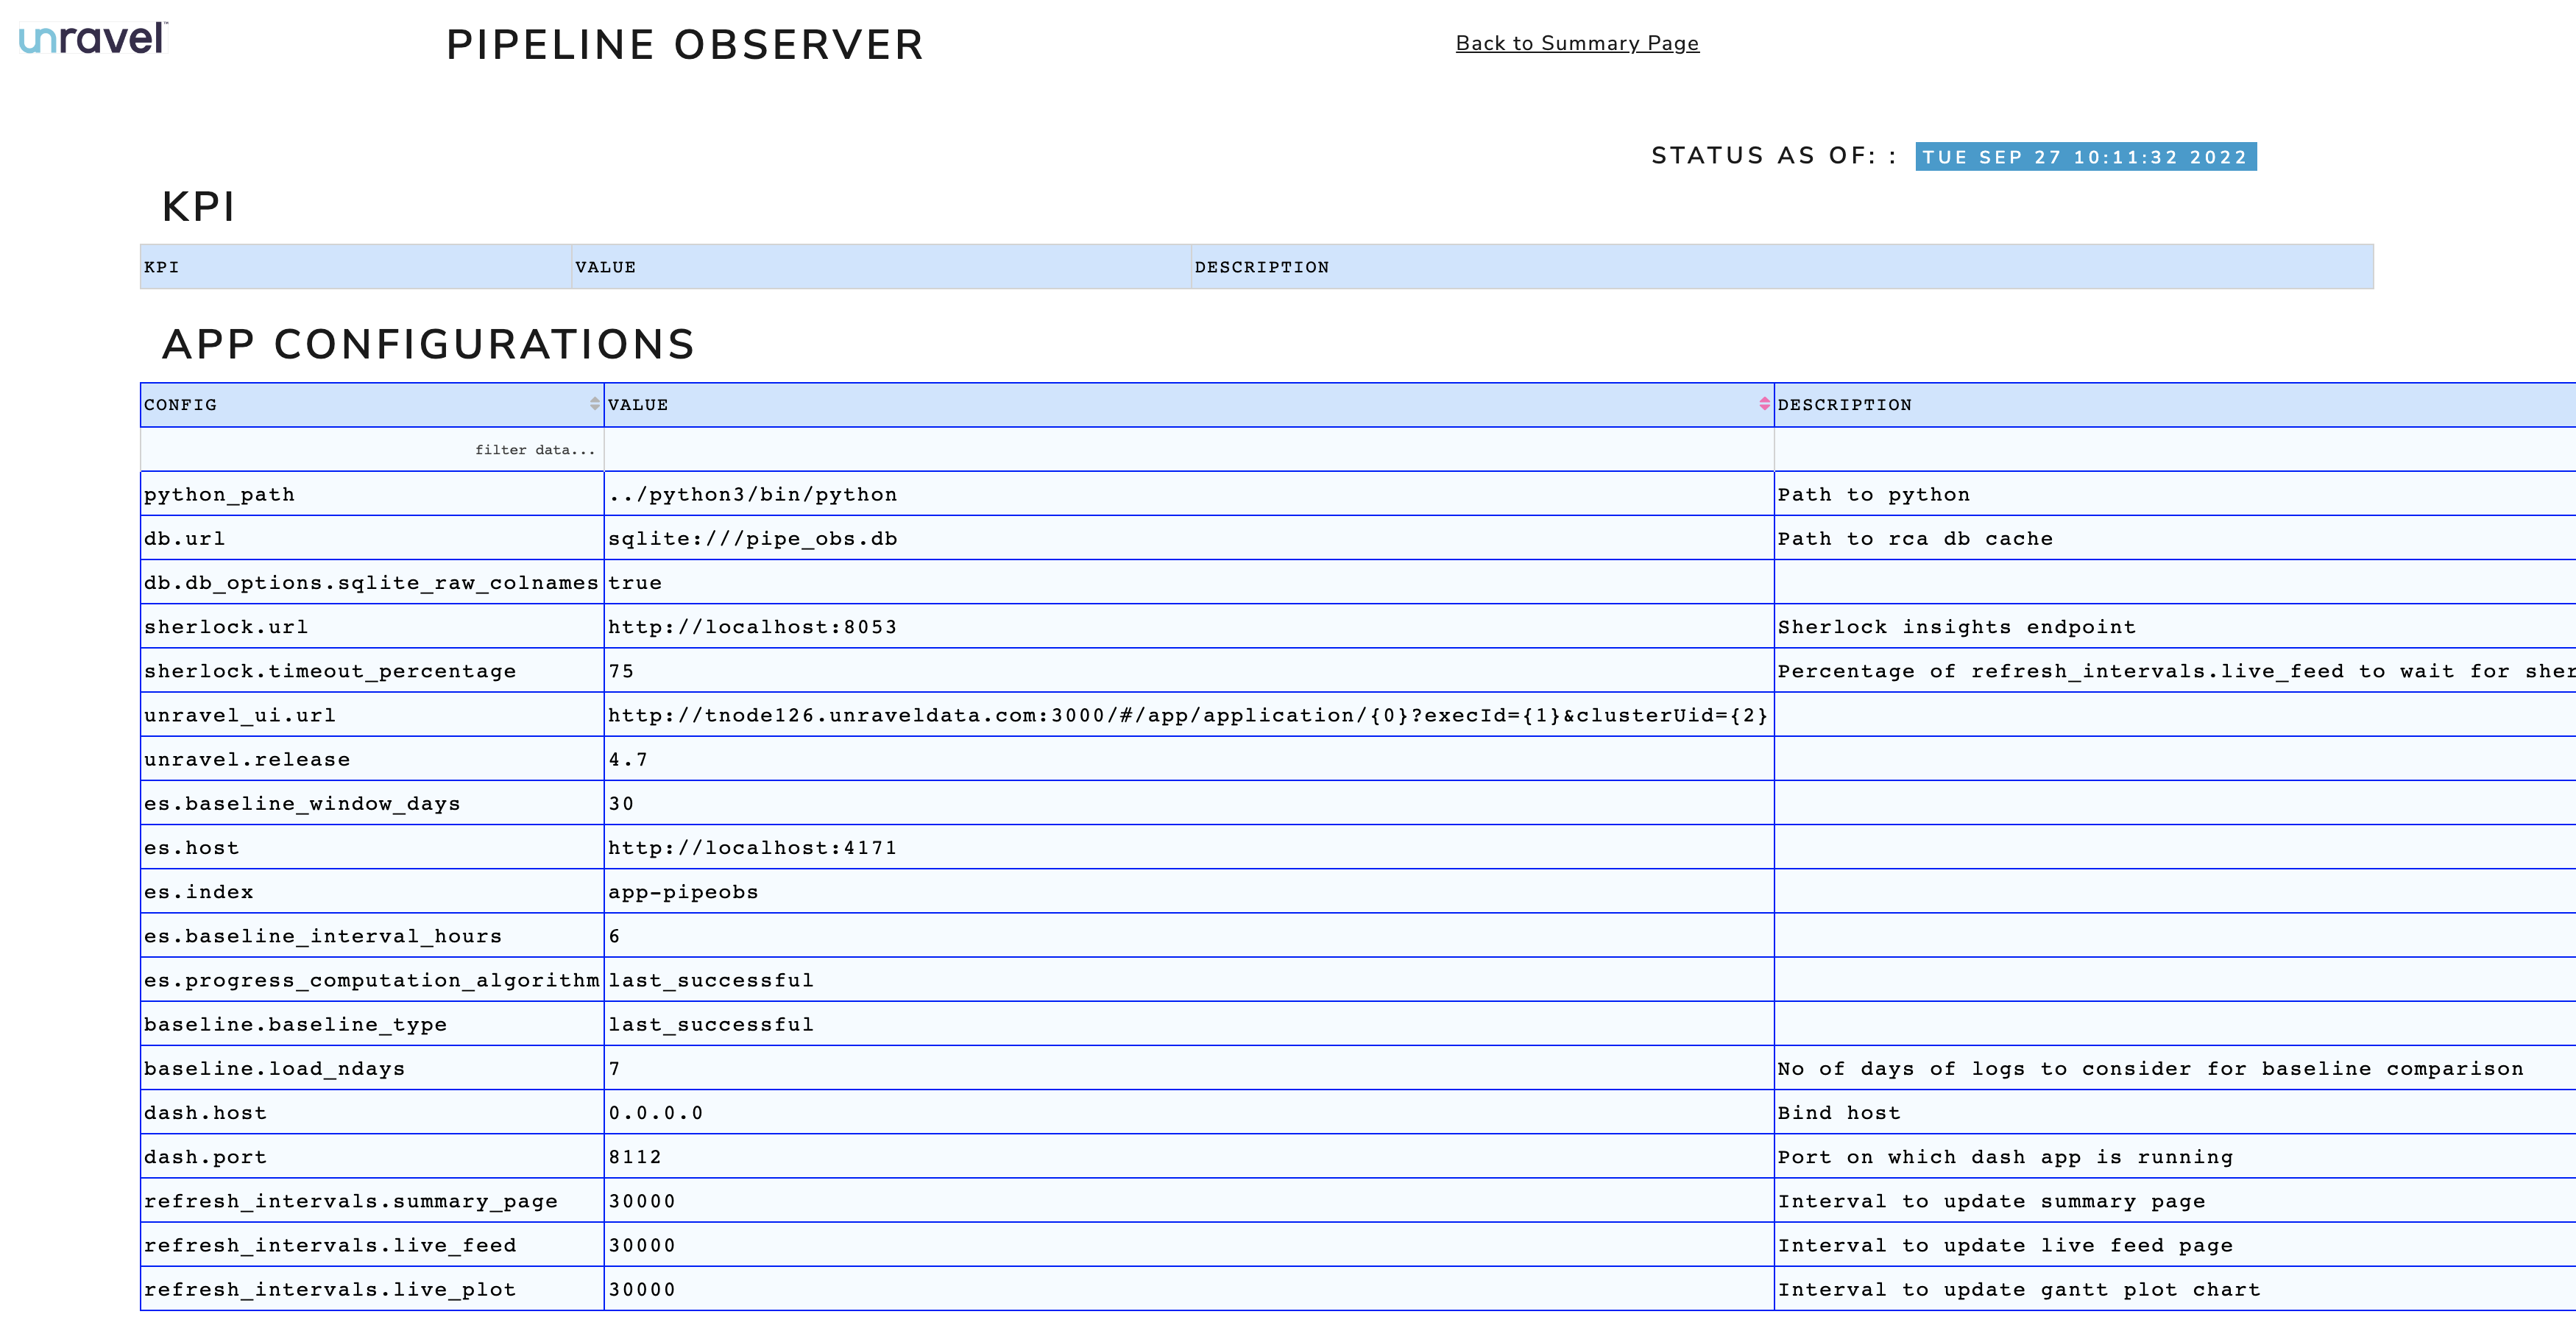Select the unravel.release config cell
This screenshot has width=2576, height=1331.
(372, 759)
